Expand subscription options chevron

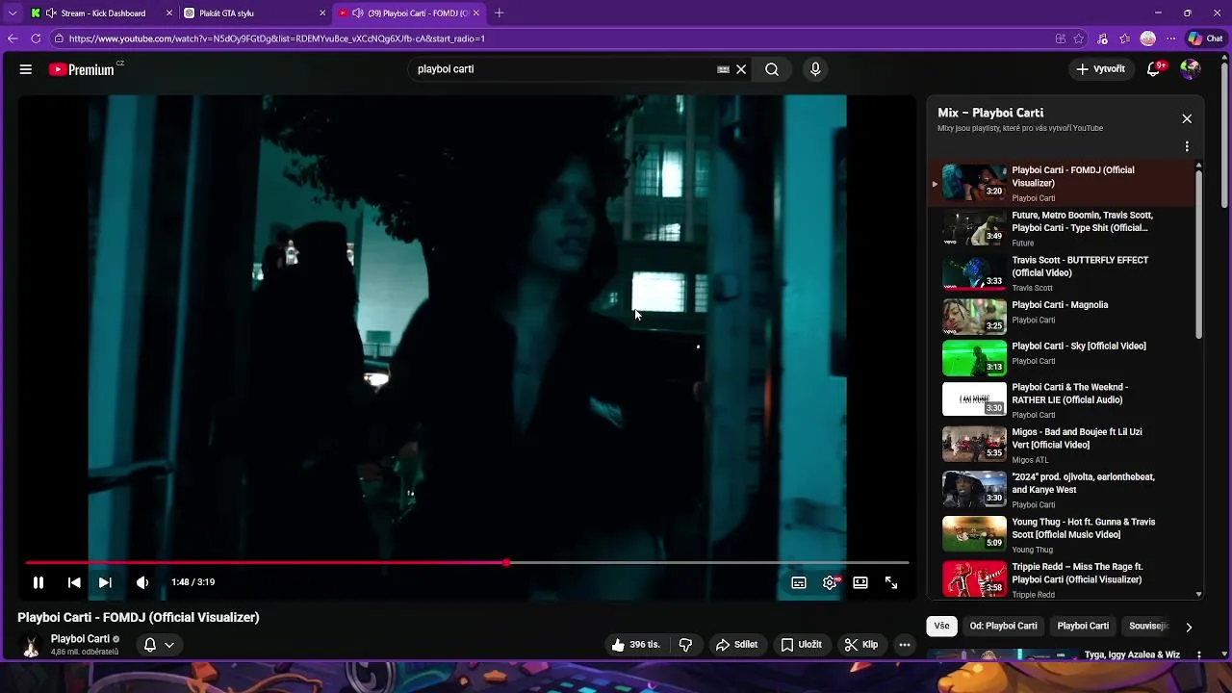(x=169, y=645)
